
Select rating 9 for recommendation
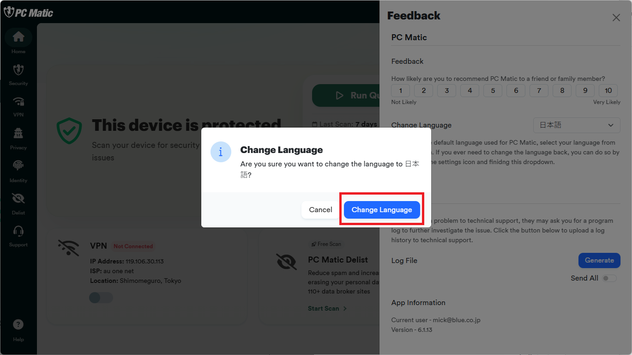[x=585, y=91]
